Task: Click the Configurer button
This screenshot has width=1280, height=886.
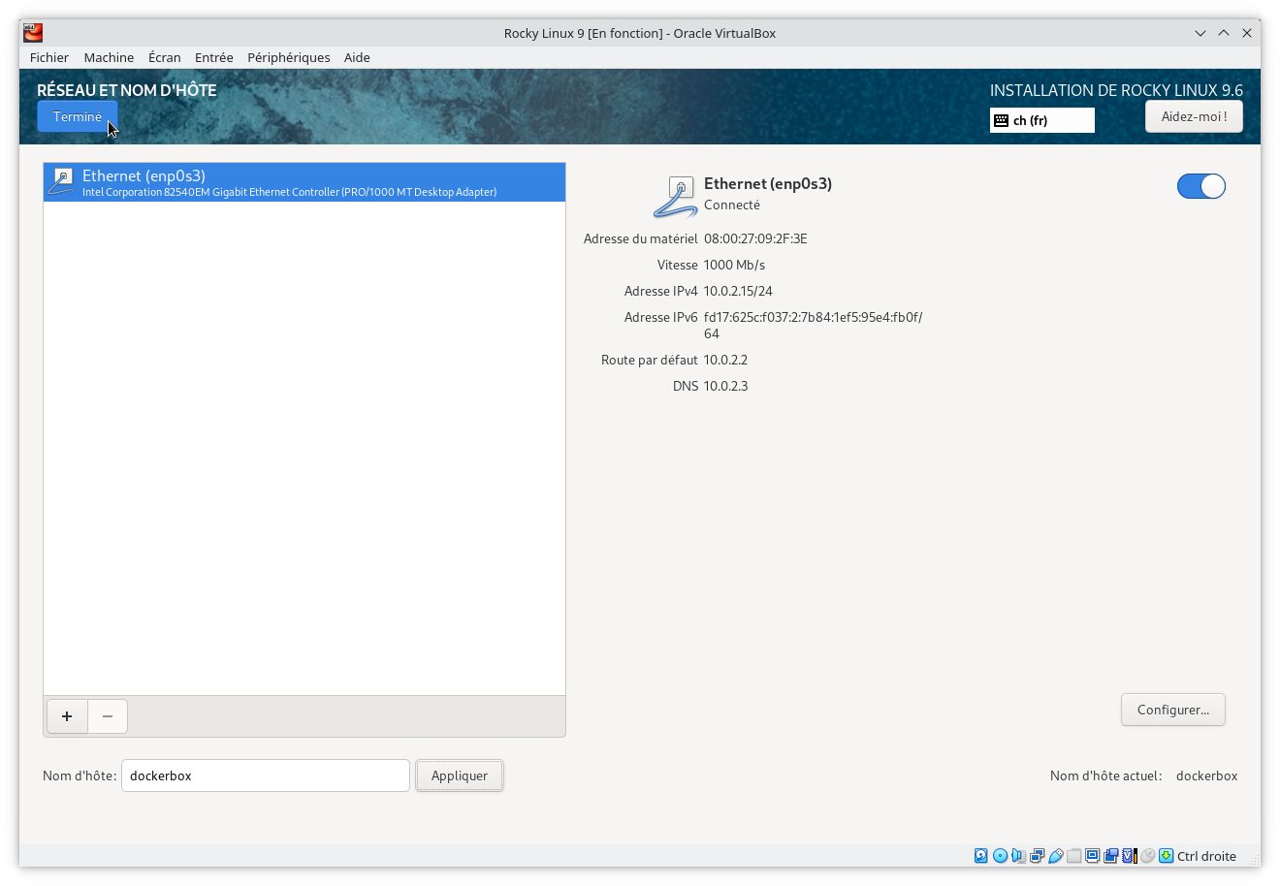Action: [x=1172, y=710]
